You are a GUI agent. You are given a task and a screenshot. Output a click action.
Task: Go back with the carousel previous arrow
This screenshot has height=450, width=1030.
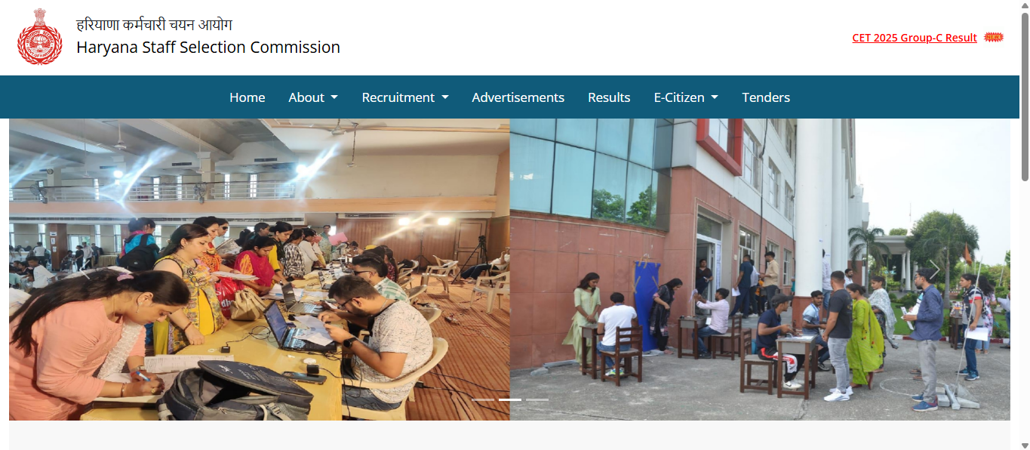pos(85,270)
